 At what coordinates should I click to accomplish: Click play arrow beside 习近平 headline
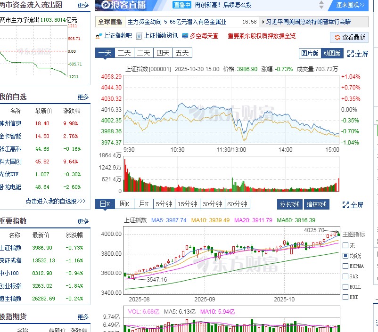click(263, 22)
